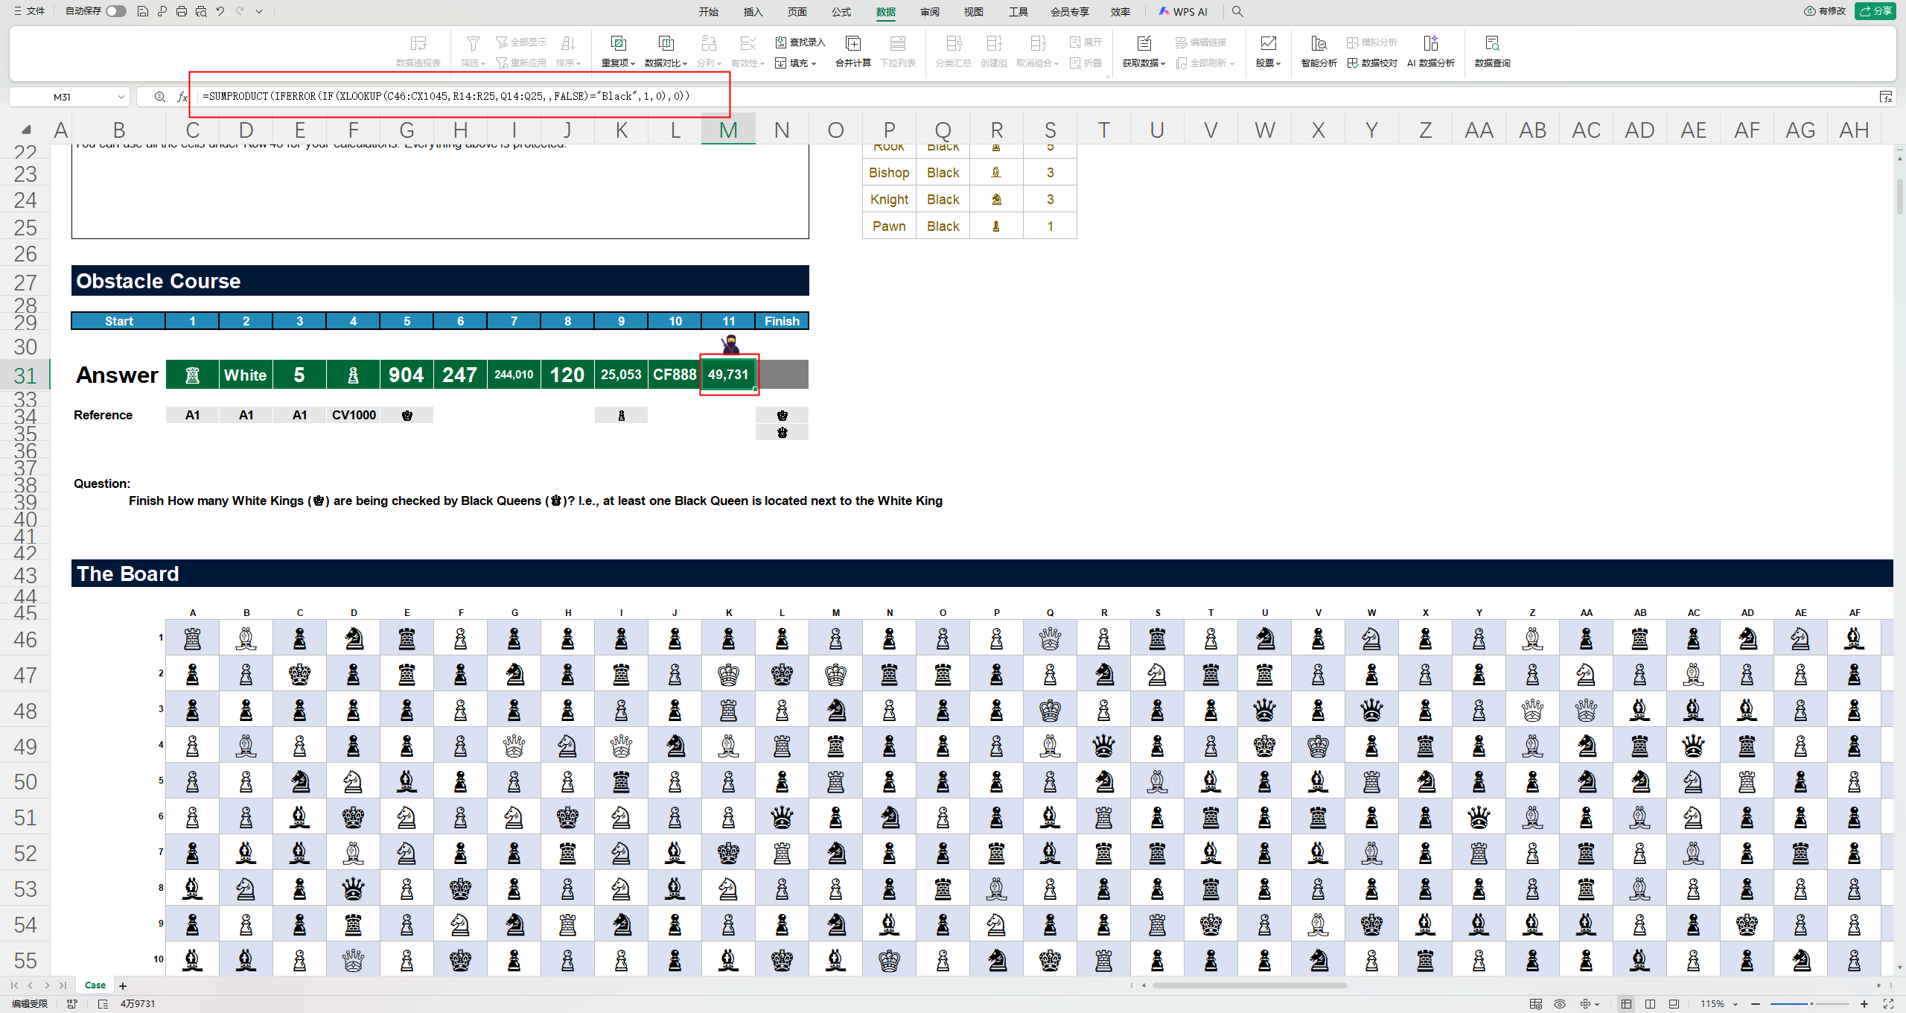Viewport: 1906px width, 1013px height.
Task: Click the print icon in quick toolbar
Action: coord(182,11)
